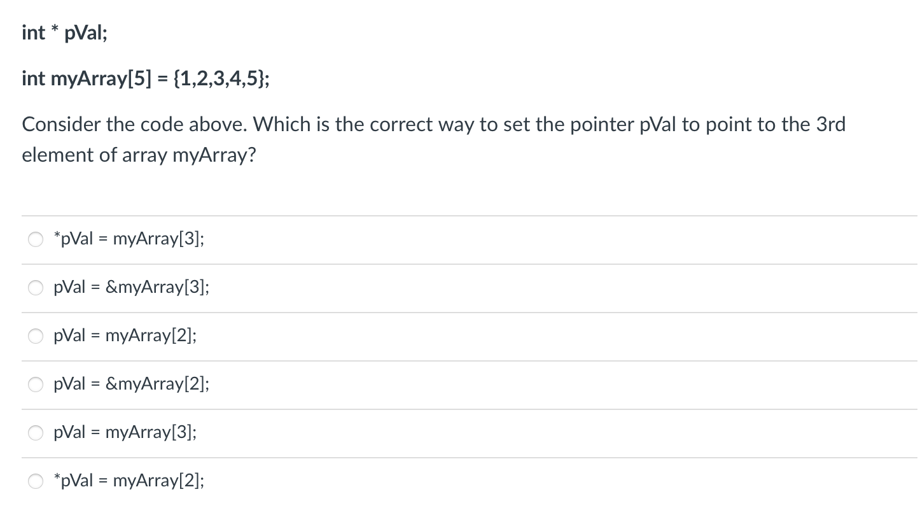Select the radio button for pVal = myArray[2];

click(36, 336)
